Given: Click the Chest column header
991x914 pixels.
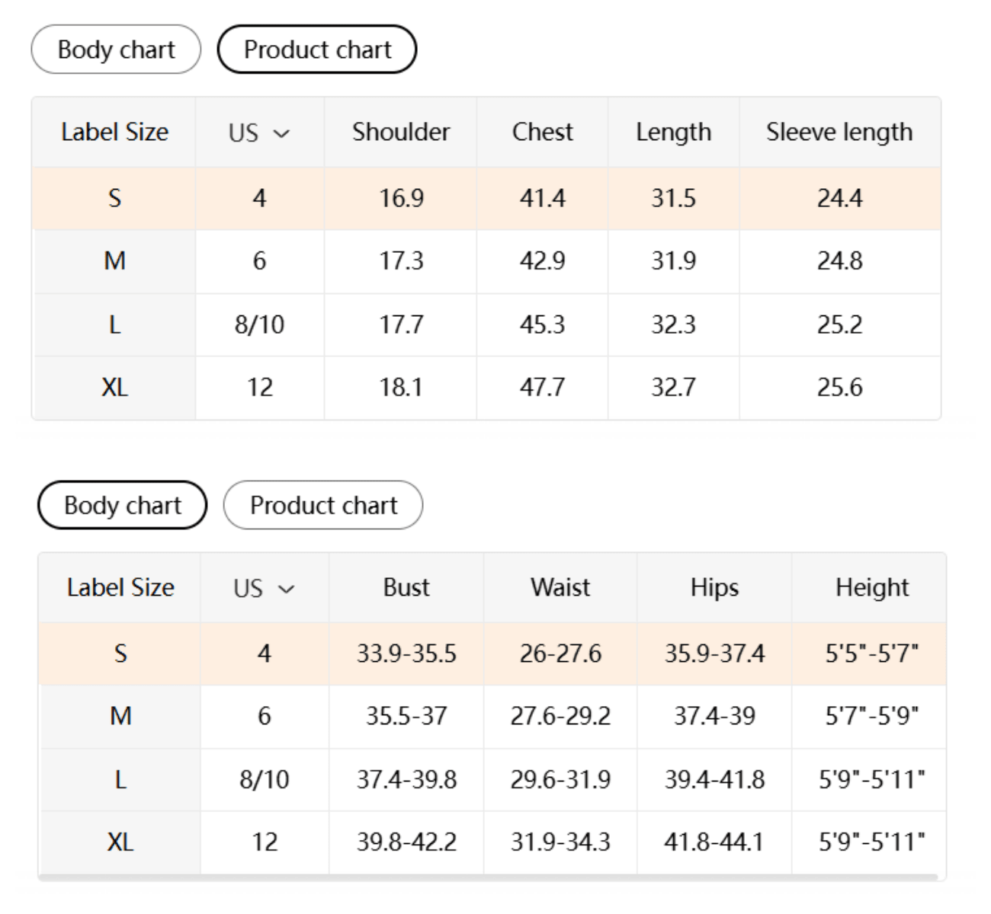Looking at the screenshot, I should coord(542,133).
